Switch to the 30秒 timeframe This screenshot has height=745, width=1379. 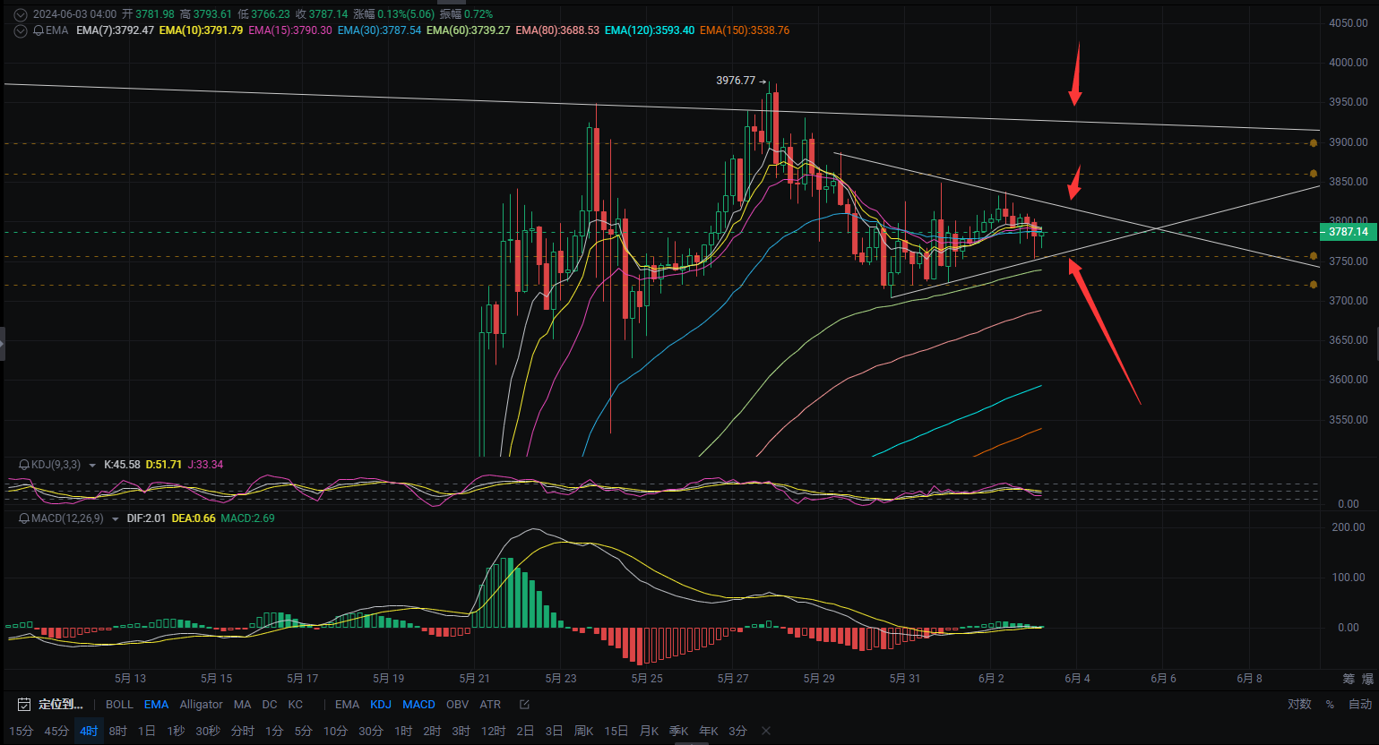click(208, 732)
